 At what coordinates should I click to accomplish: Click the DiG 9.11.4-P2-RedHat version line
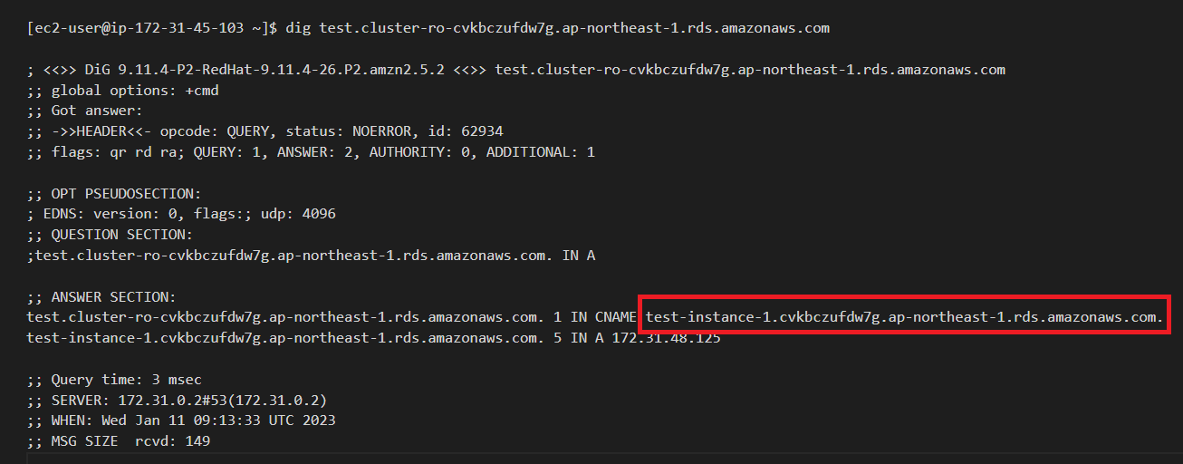tap(516, 70)
